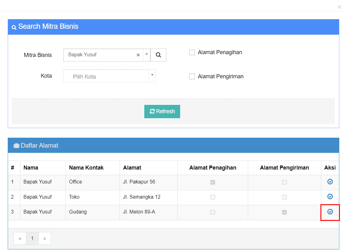Image resolution: width=347 pixels, height=250 pixels.
Task: Click the Daftar Alamat briefcase icon
Action: pyautogui.click(x=16, y=146)
